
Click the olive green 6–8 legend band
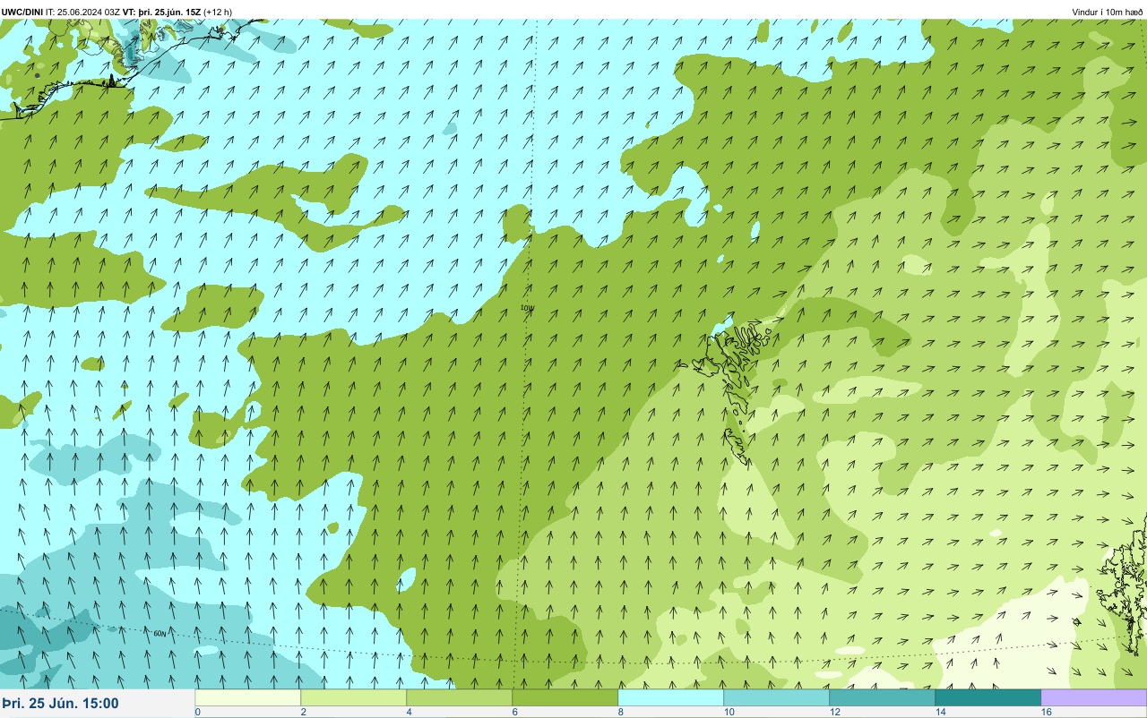point(565,697)
